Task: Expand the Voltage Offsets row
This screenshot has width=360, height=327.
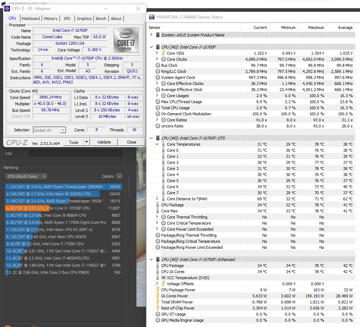Action: (157, 284)
